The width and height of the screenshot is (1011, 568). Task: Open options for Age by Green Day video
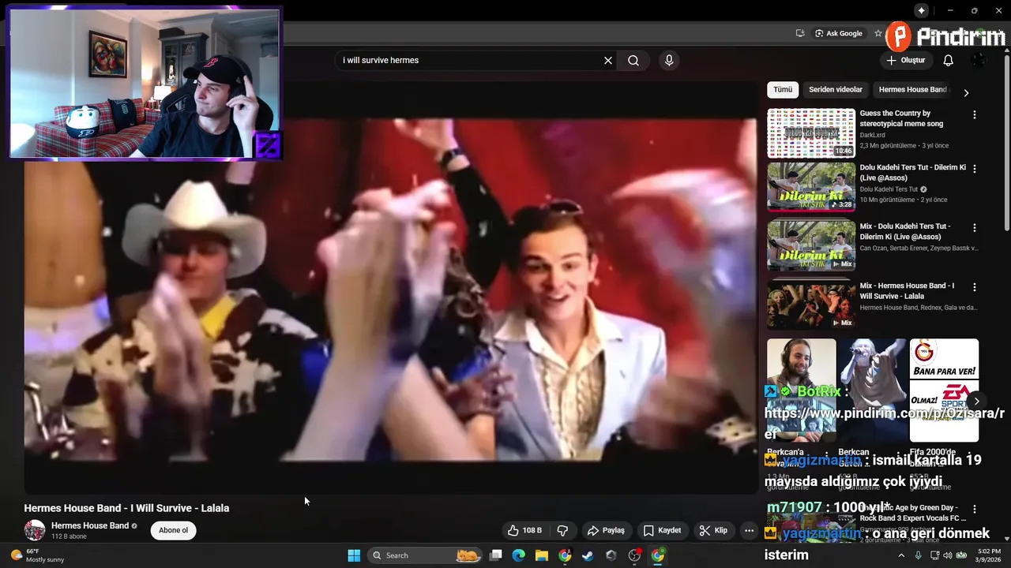click(975, 510)
